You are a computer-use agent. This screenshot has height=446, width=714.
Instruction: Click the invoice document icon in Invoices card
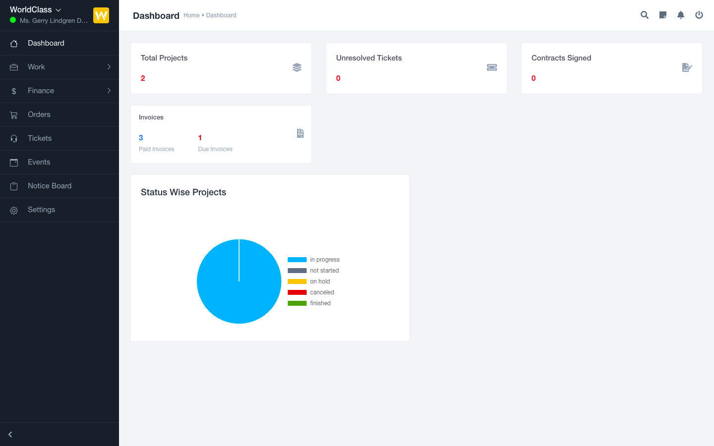click(300, 133)
